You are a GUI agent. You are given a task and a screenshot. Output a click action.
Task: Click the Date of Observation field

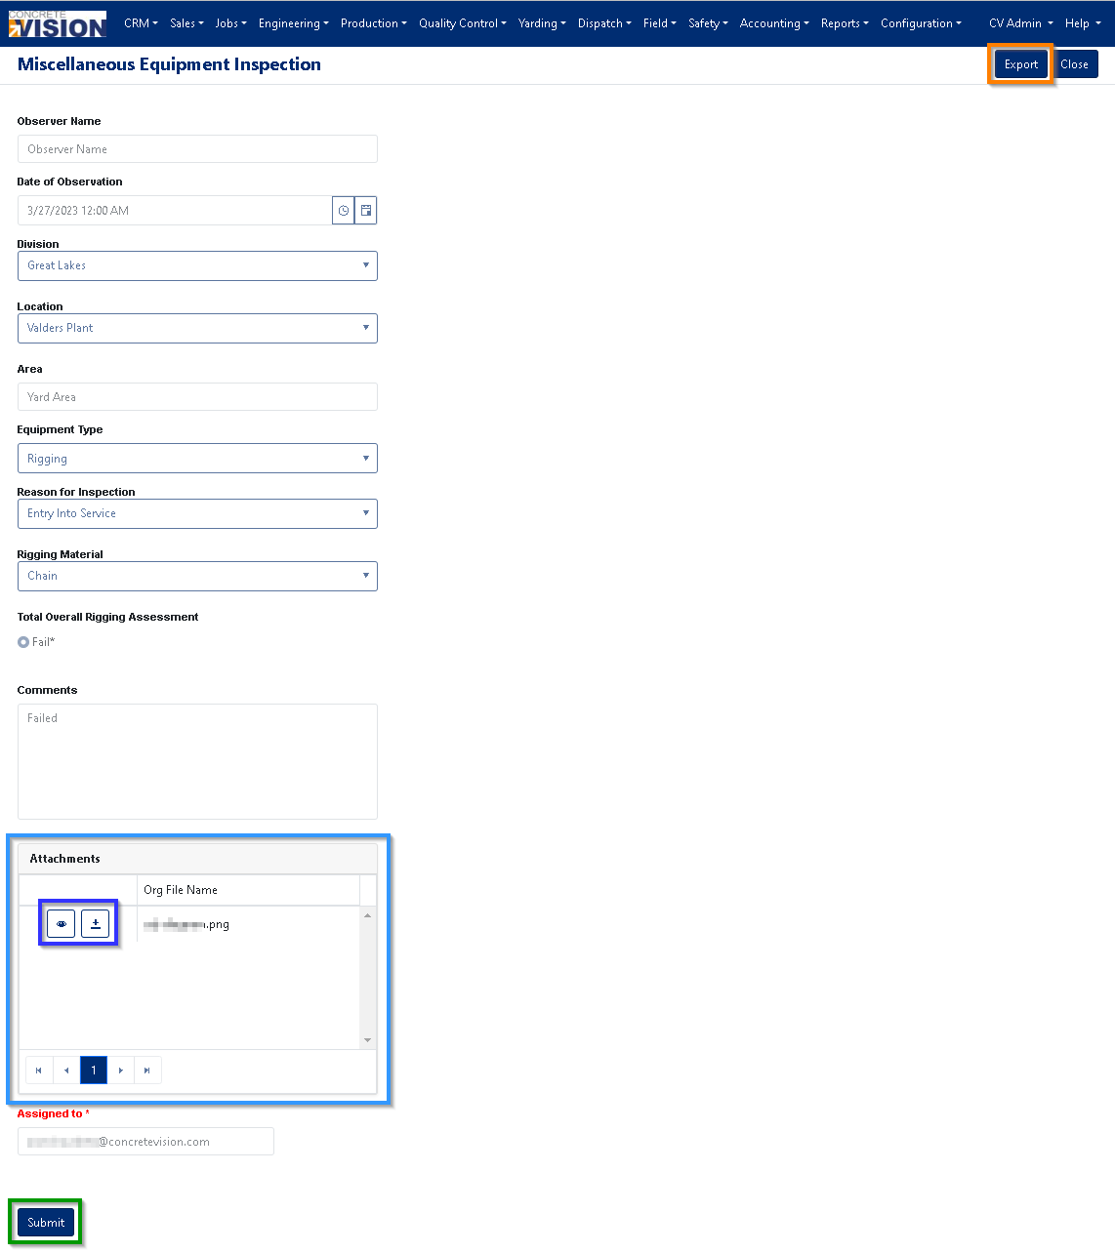point(175,211)
